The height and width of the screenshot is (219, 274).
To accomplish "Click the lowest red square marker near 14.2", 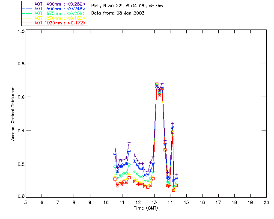I will pos(173,190).
